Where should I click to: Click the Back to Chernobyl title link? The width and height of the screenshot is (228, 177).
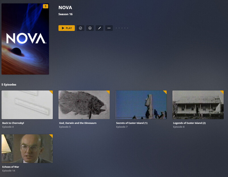[x=13, y=123]
